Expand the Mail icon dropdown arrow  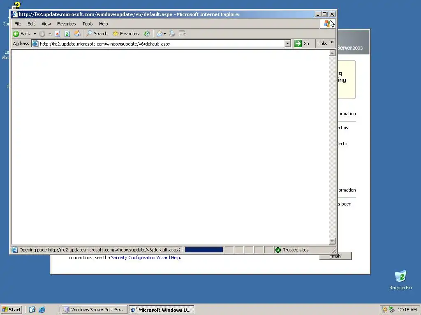coord(164,34)
